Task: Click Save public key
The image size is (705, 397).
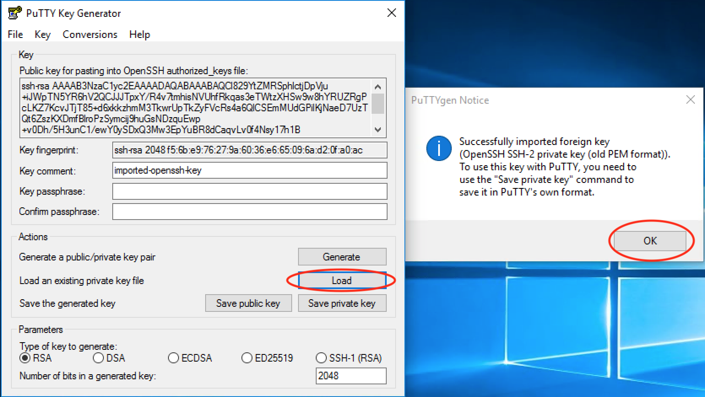Action: (248, 303)
